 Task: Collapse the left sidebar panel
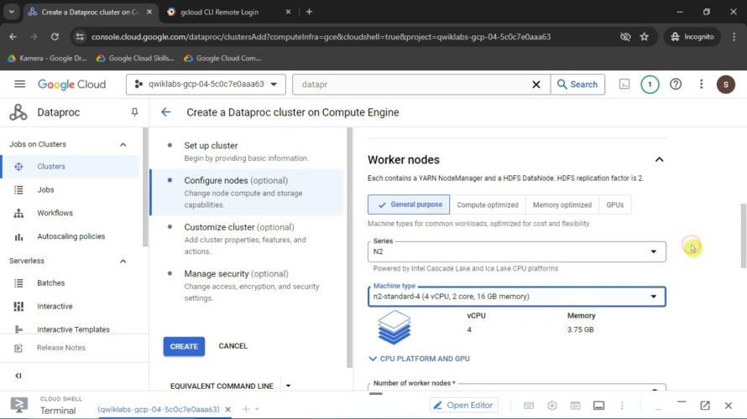pos(18,375)
